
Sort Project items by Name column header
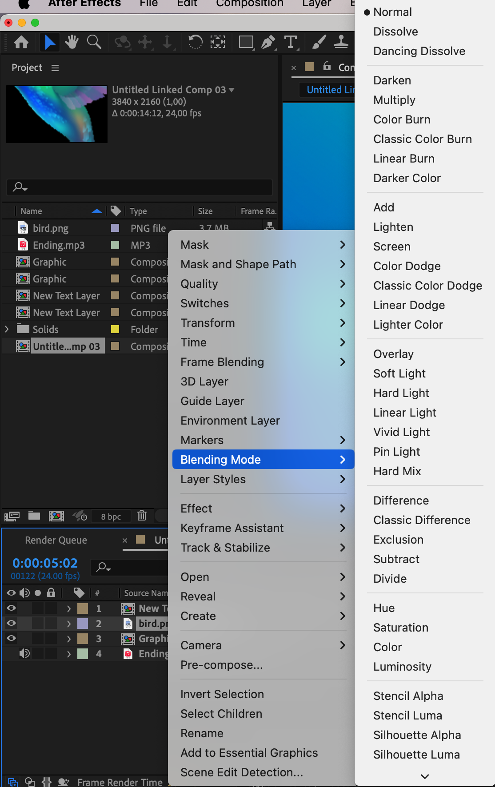[31, 211]
